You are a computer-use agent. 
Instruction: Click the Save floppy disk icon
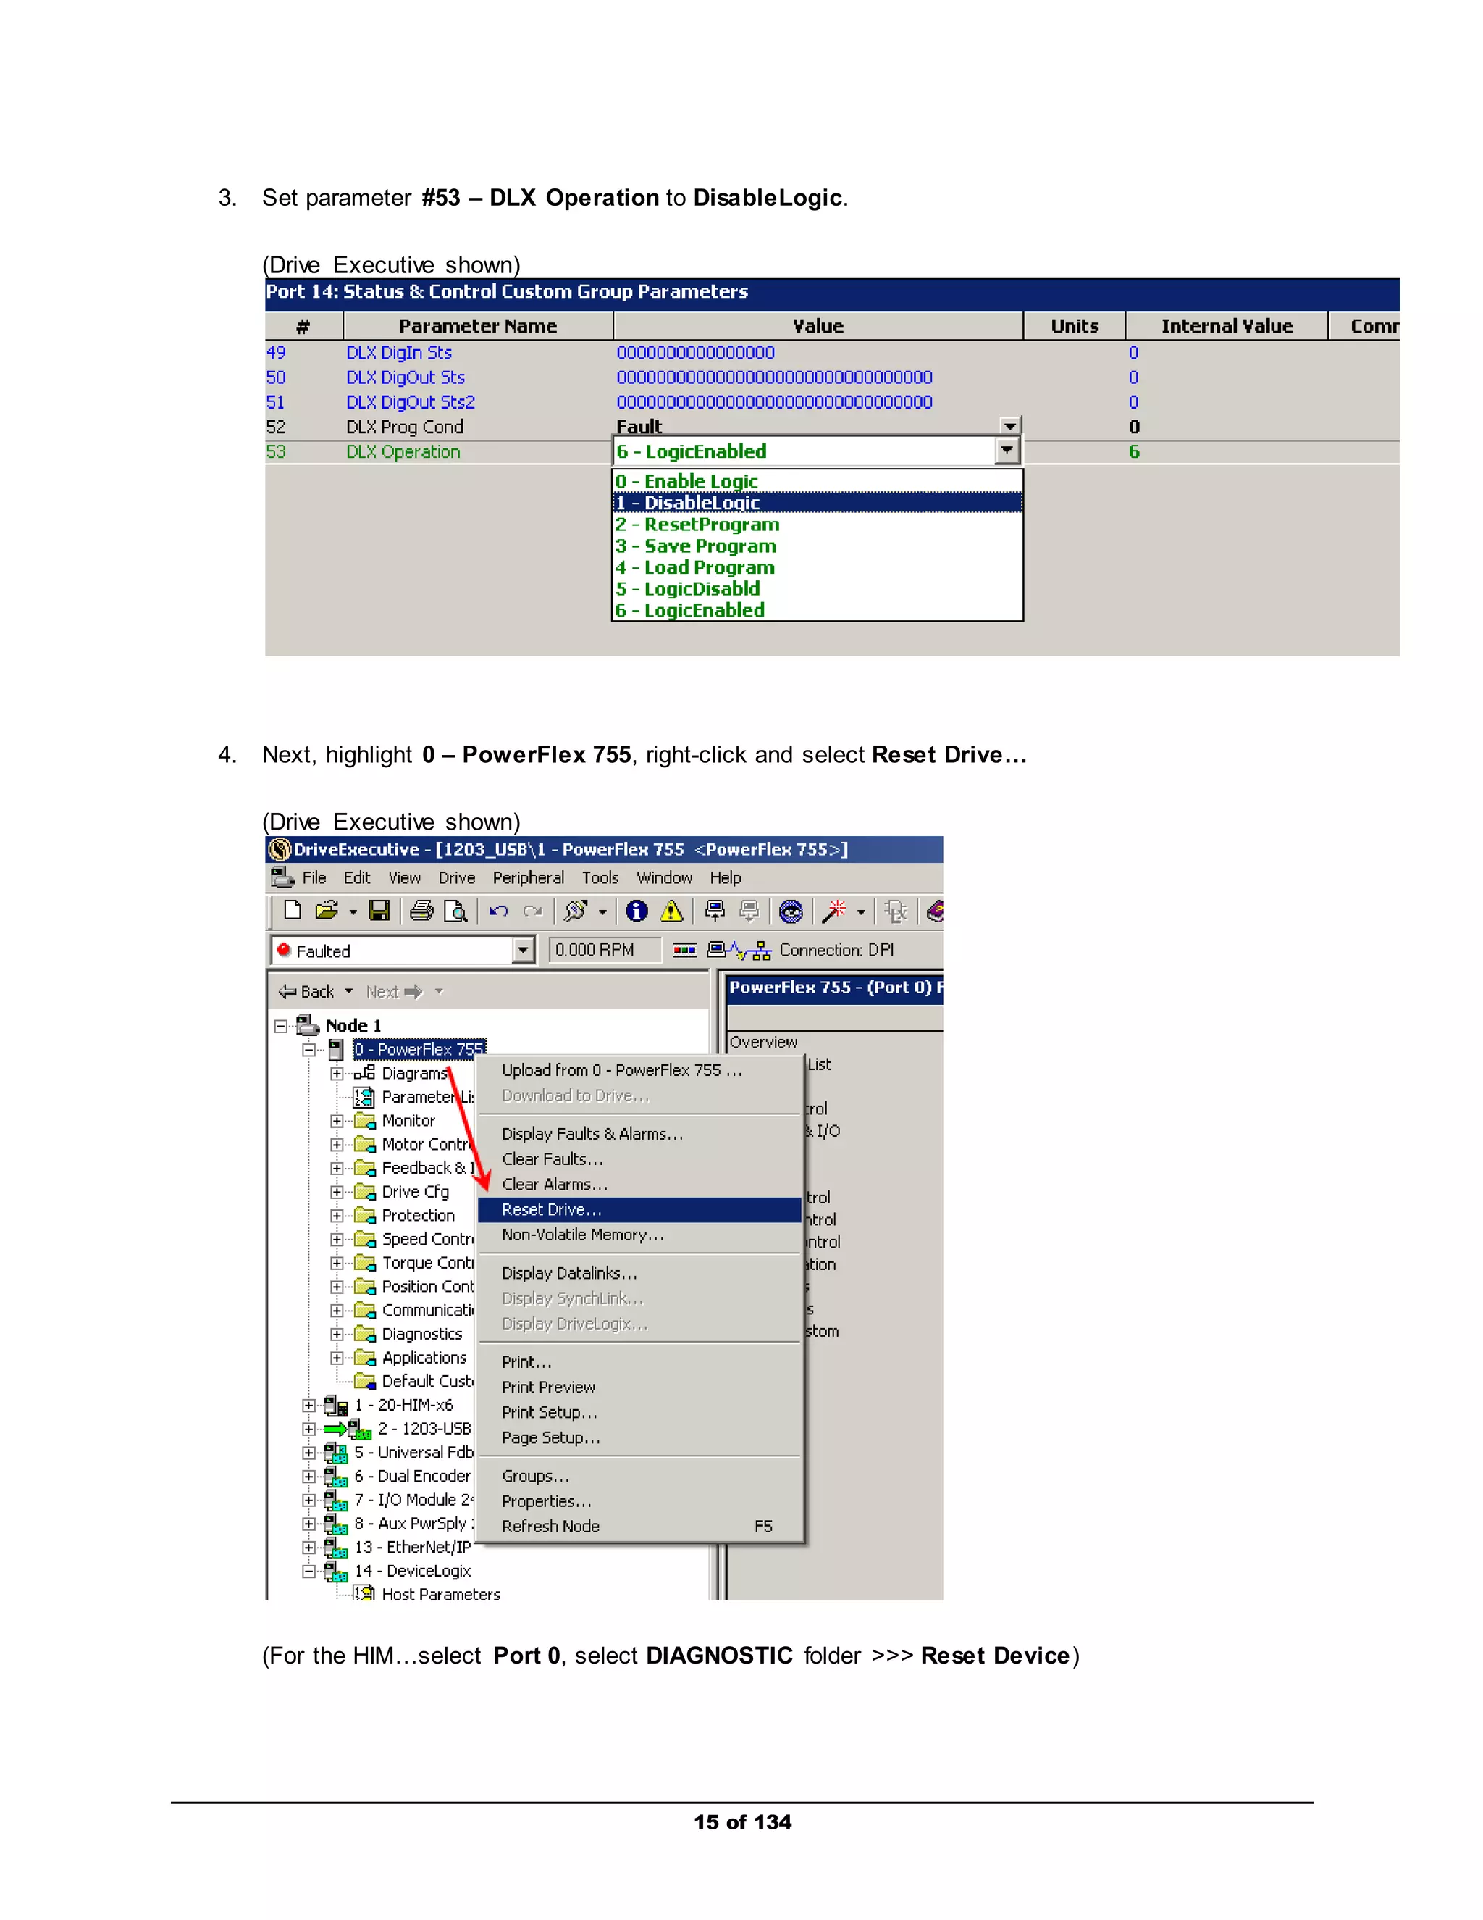(379, 911)
